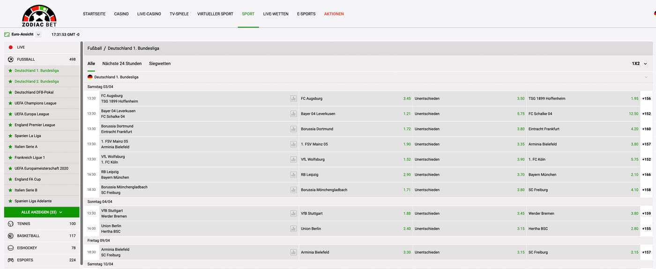Bet on Unentschieden 3.70 for Leipzig match
Screen dimensions: 656x269
pyautogui.click(x=470, y=174)
